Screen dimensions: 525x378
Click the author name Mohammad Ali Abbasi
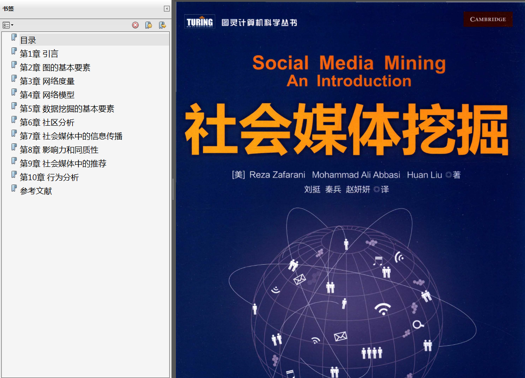click(x=356, y=175)
